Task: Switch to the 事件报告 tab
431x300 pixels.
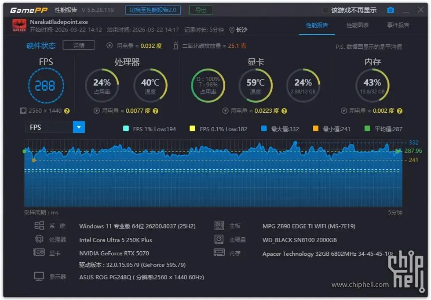Action: [398, 25]
